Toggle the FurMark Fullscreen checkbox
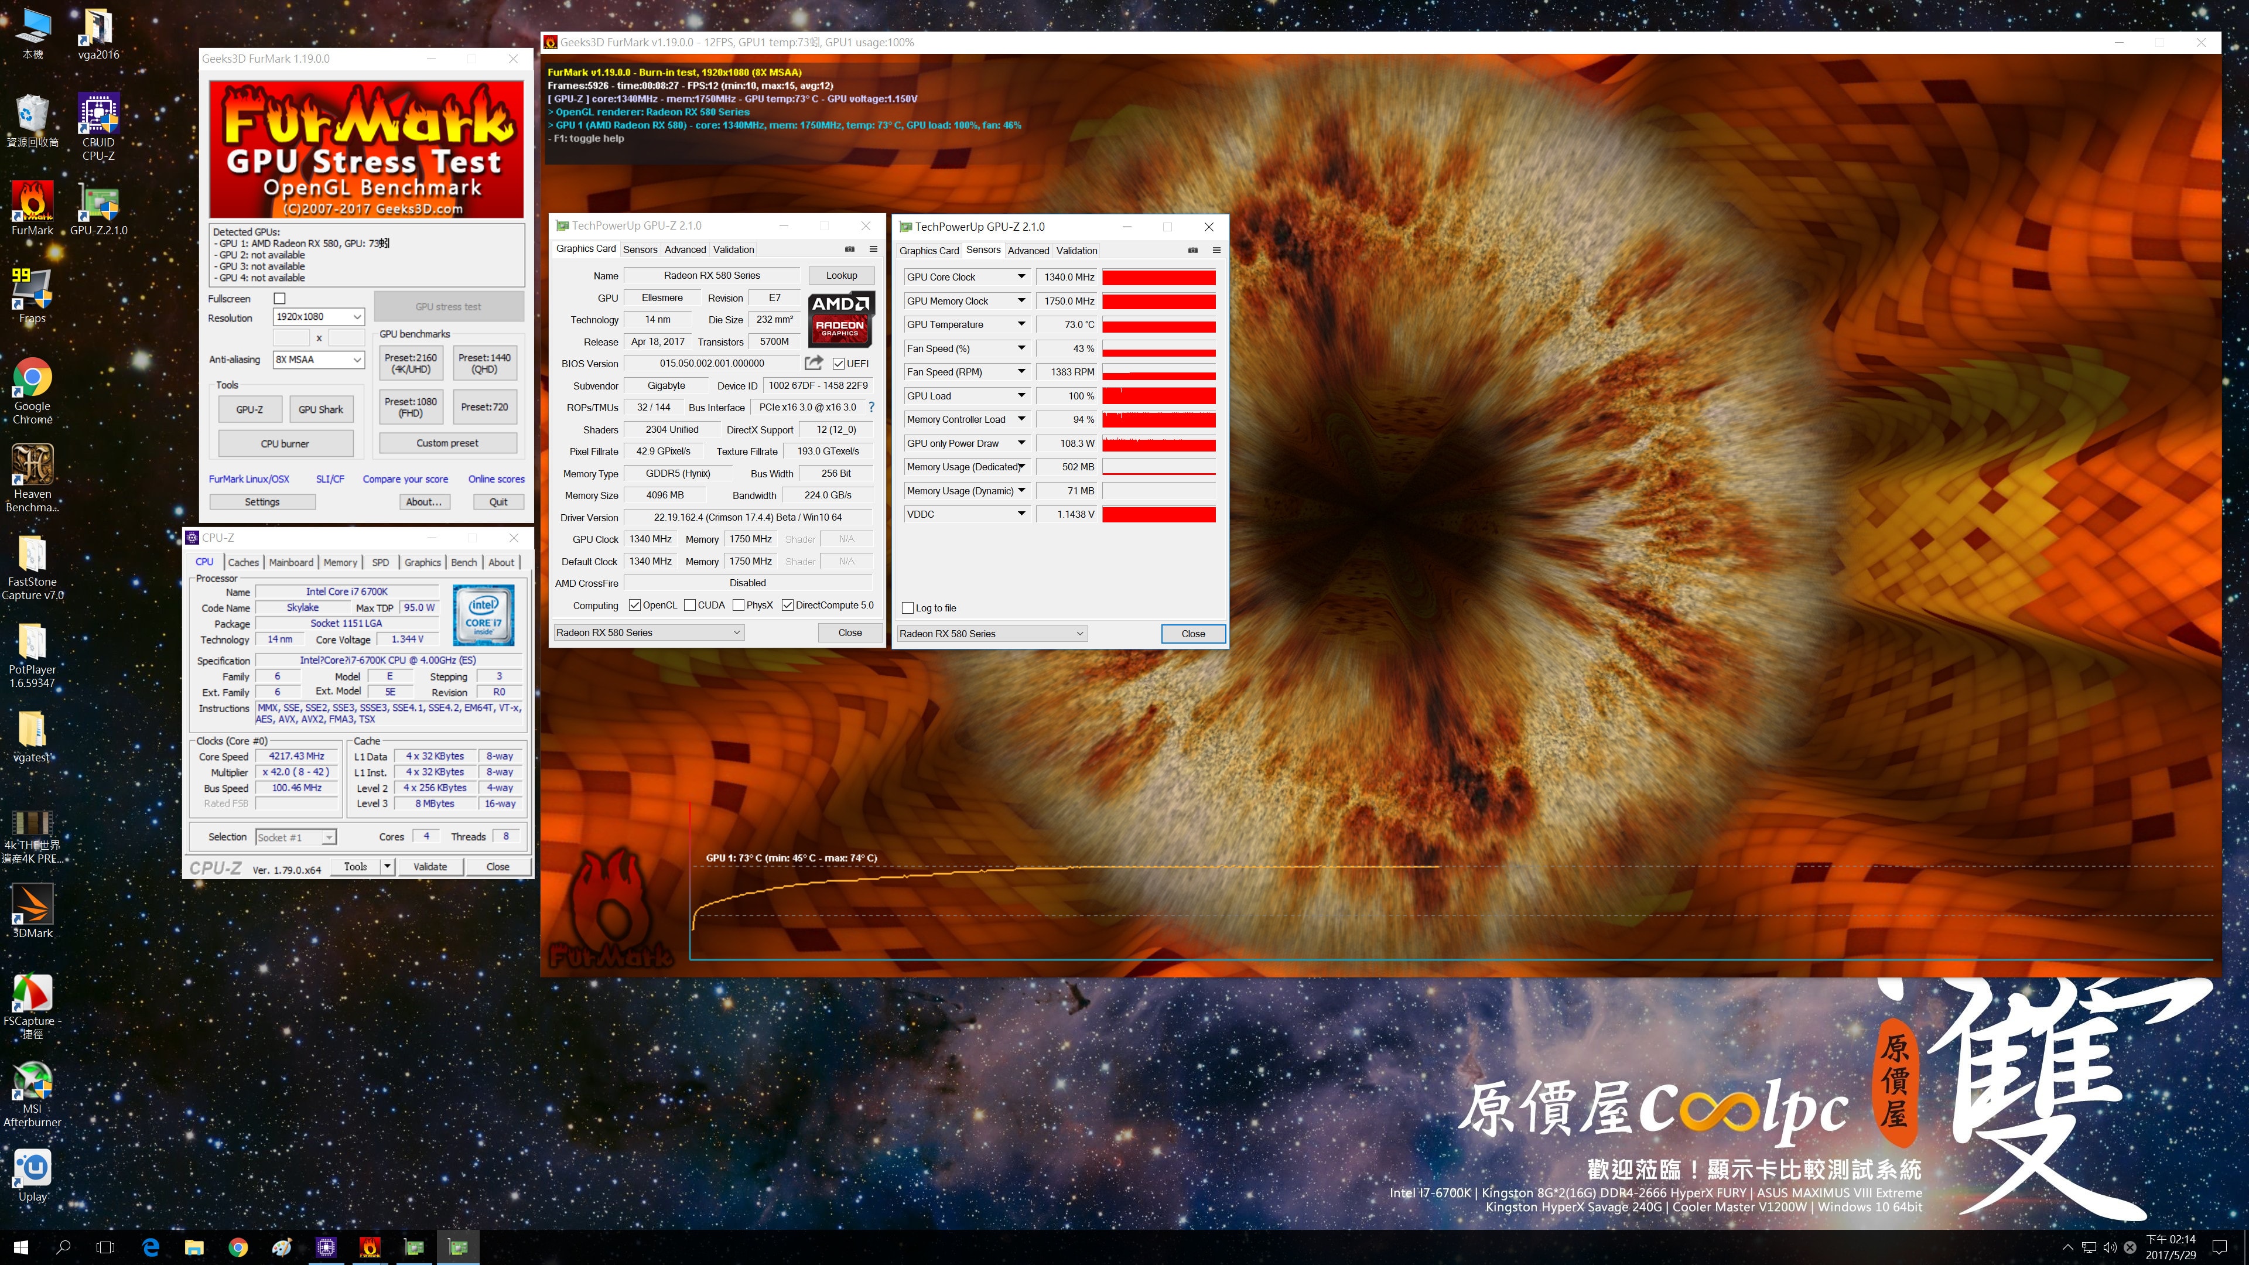The height and width of the screenshot is (1265, 2249). (279, 299)
